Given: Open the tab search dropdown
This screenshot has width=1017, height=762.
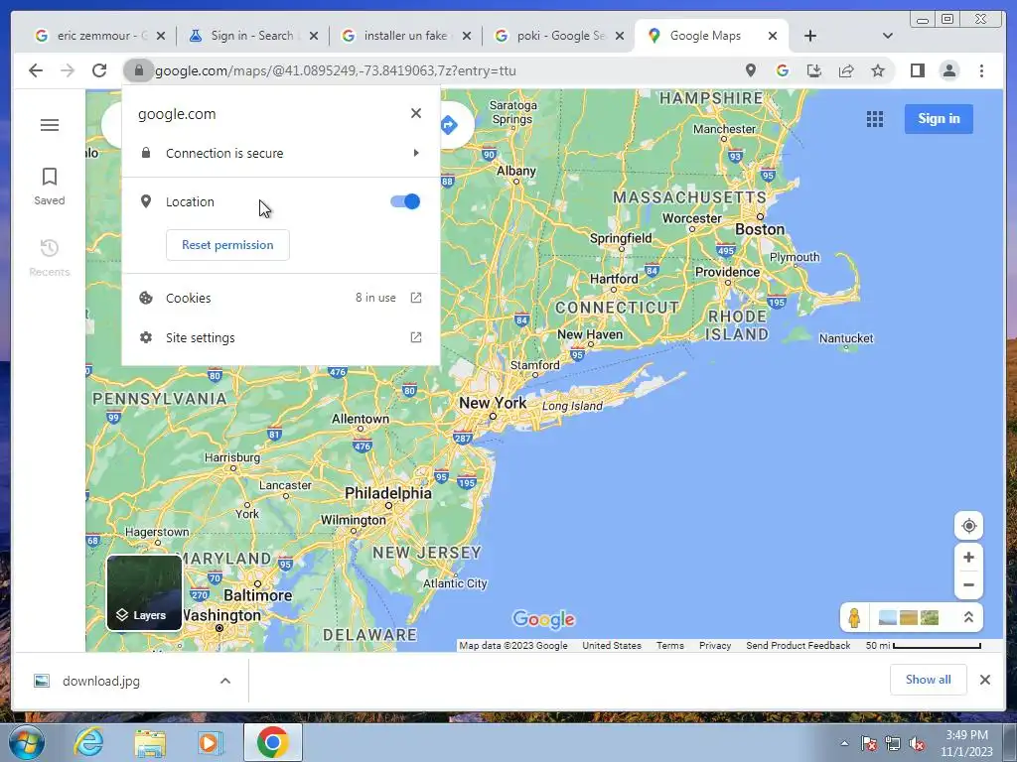Looking at the screenshot, I should (887, 36).
